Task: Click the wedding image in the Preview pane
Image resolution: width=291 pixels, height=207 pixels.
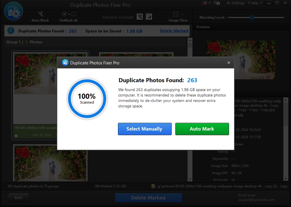Action: (x=241, y=60)
